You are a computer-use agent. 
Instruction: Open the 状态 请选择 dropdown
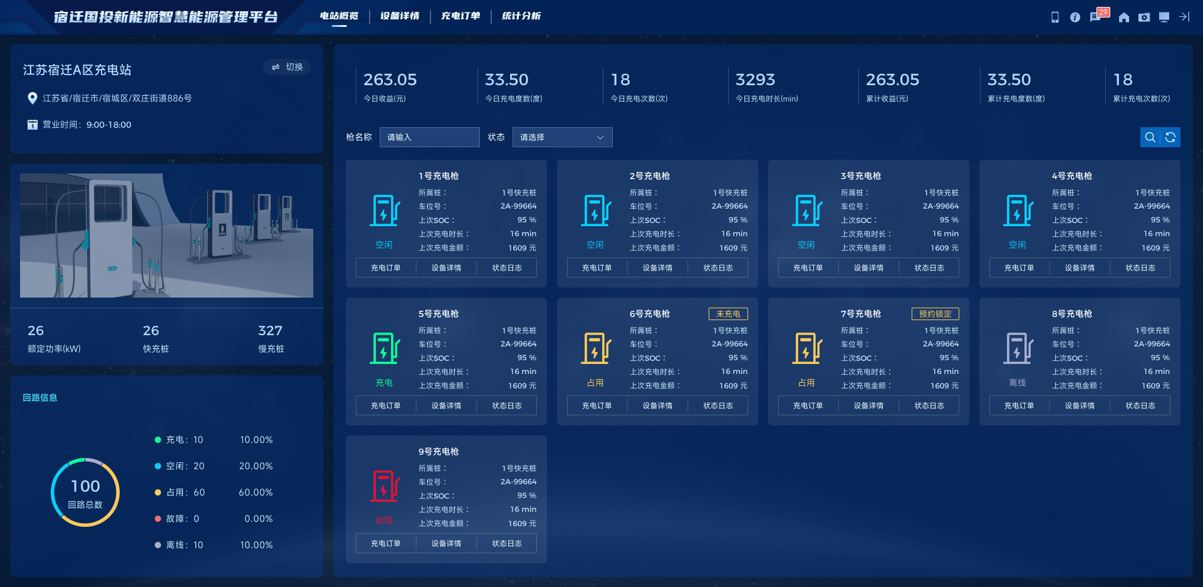[x=562, y=137]
